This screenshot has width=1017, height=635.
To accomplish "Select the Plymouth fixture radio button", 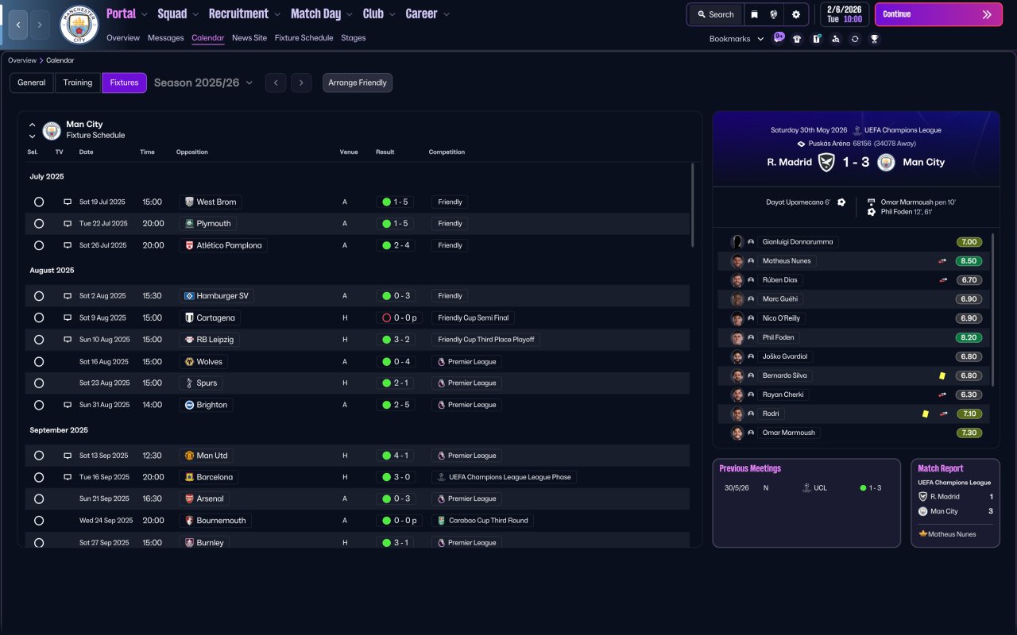I will click(39, 224).
